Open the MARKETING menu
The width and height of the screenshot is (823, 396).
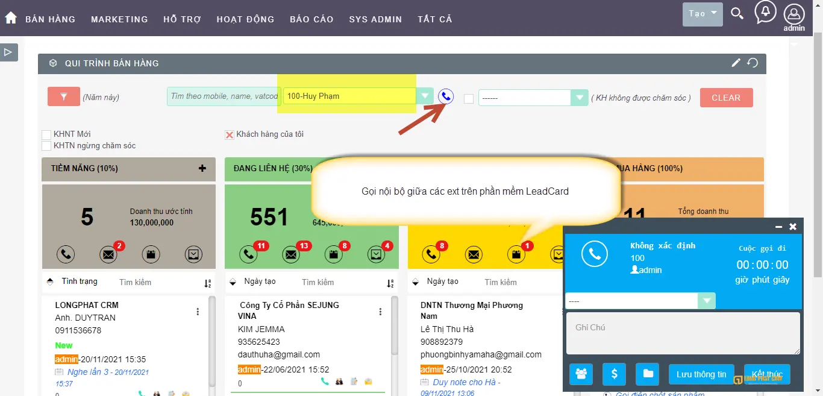[119, 19]
